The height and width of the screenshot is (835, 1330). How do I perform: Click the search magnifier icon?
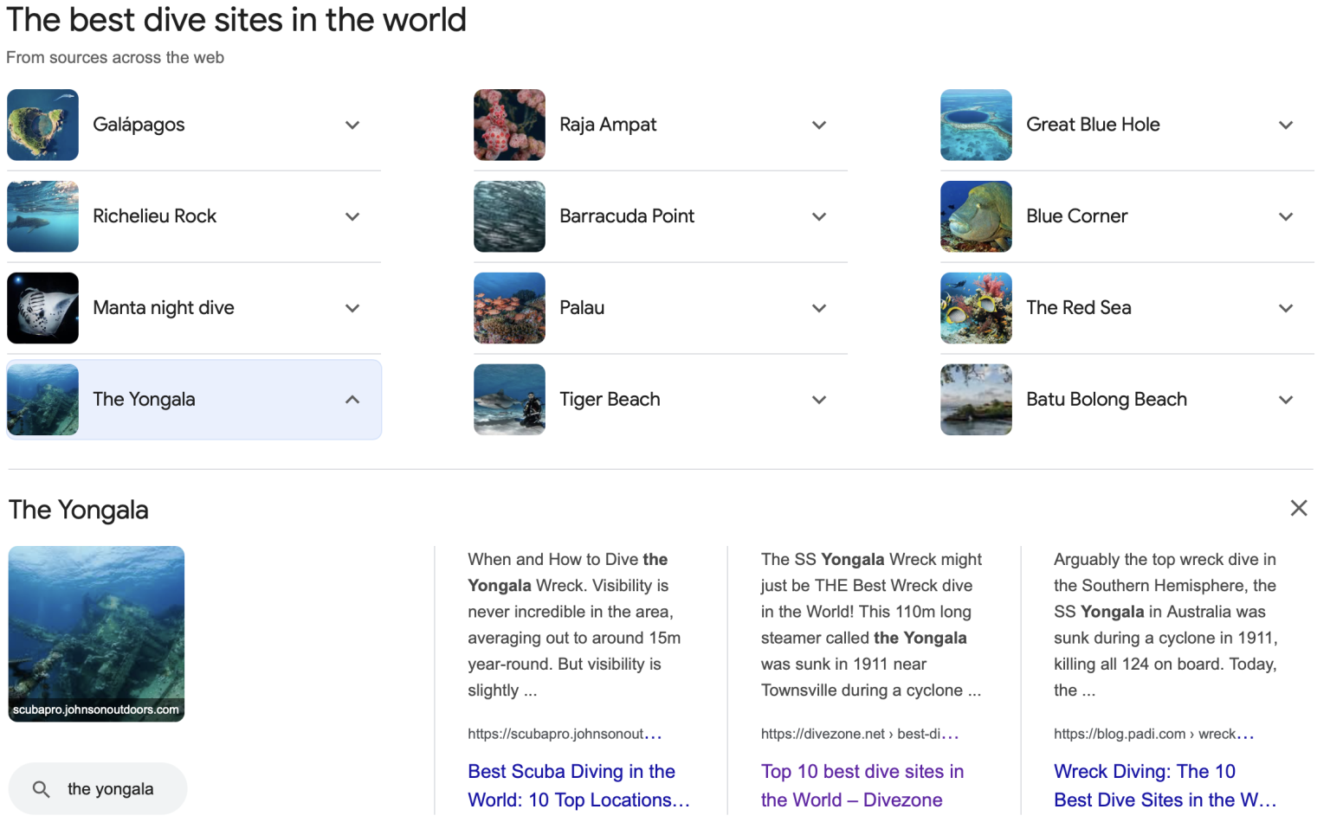[x=41, y=789]
